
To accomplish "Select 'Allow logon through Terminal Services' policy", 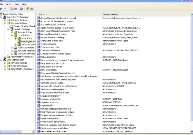I will click(x=58, y=31).
